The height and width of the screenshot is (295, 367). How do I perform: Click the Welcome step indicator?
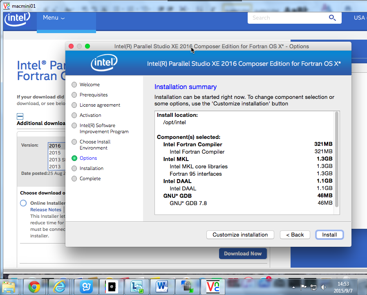(x=74, y=85)
